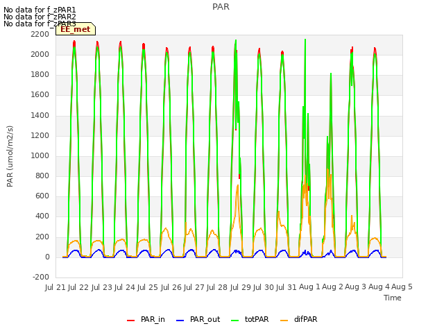The height and width of the screenshot is (333, 444).
Task: Click the Aug 5 x-axis tick label
Action: (x=402, y=287)
